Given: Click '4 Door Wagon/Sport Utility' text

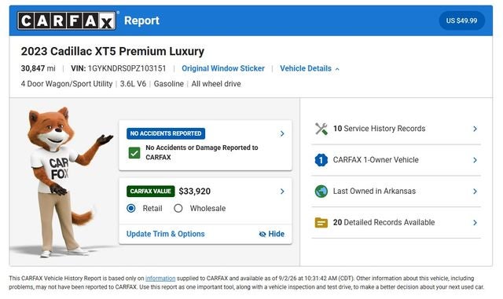Looking at the screenshot, I should click(67, 84).
